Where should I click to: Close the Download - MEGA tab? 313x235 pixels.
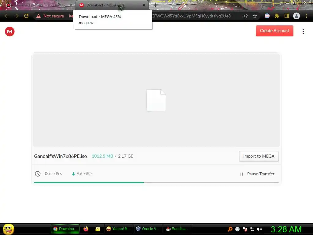[144, 5]
